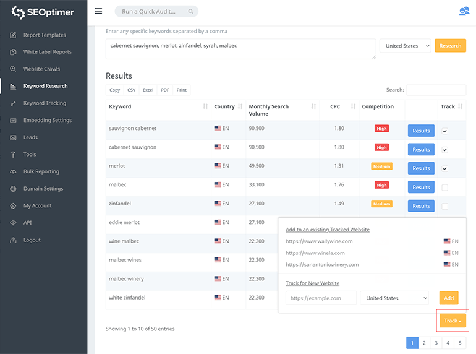Click the Embedding Settings sidebar icon
The height and width of the screenshot is (354, 476).
13,121
